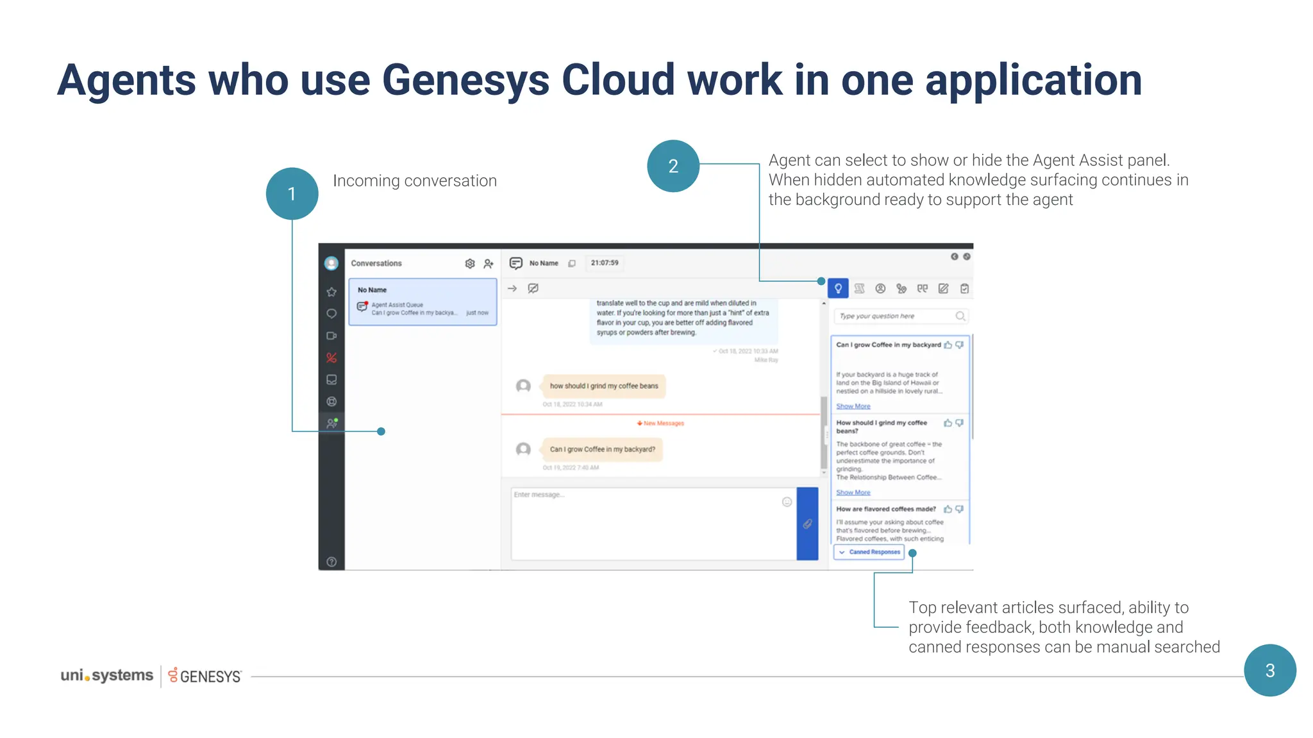Thumbs up 'How should I grind' article
Viewport: 1313px width, 738px height.
point(948,423)
